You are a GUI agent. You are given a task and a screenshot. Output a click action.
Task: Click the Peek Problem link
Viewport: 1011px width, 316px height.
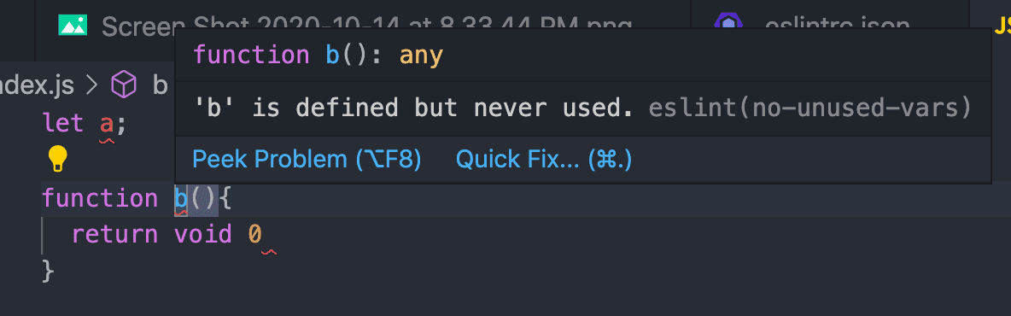point(307,160)
